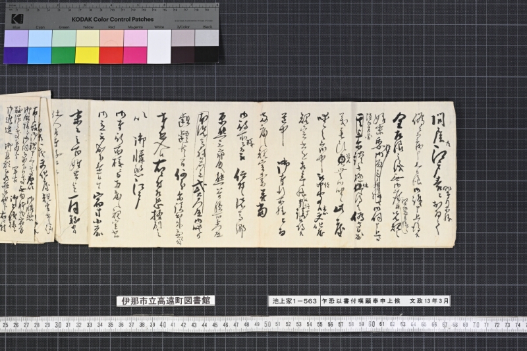527x351 pixels.
Task: Click the number 60 on the ruler
Action: (372, 325)
